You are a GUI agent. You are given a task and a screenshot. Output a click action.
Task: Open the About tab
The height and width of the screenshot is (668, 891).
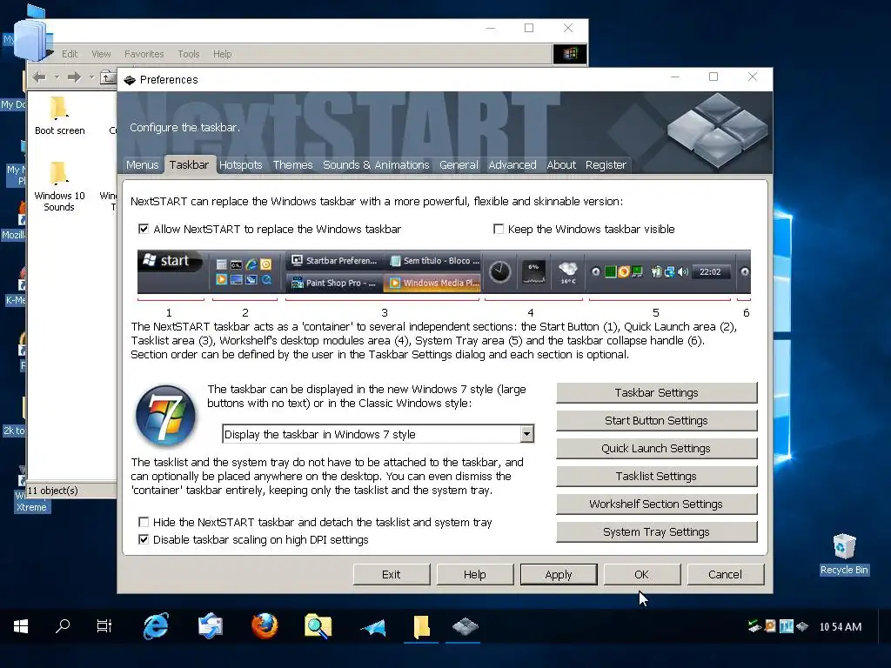561,164
